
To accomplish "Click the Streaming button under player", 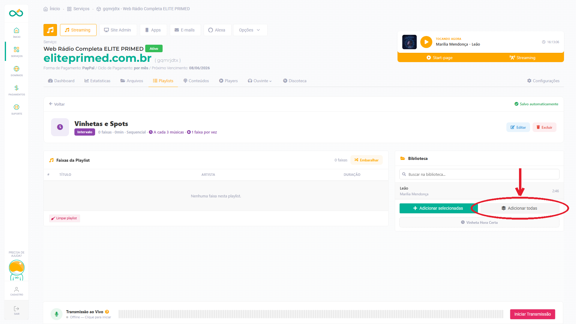I will click(x=522, y=58).
